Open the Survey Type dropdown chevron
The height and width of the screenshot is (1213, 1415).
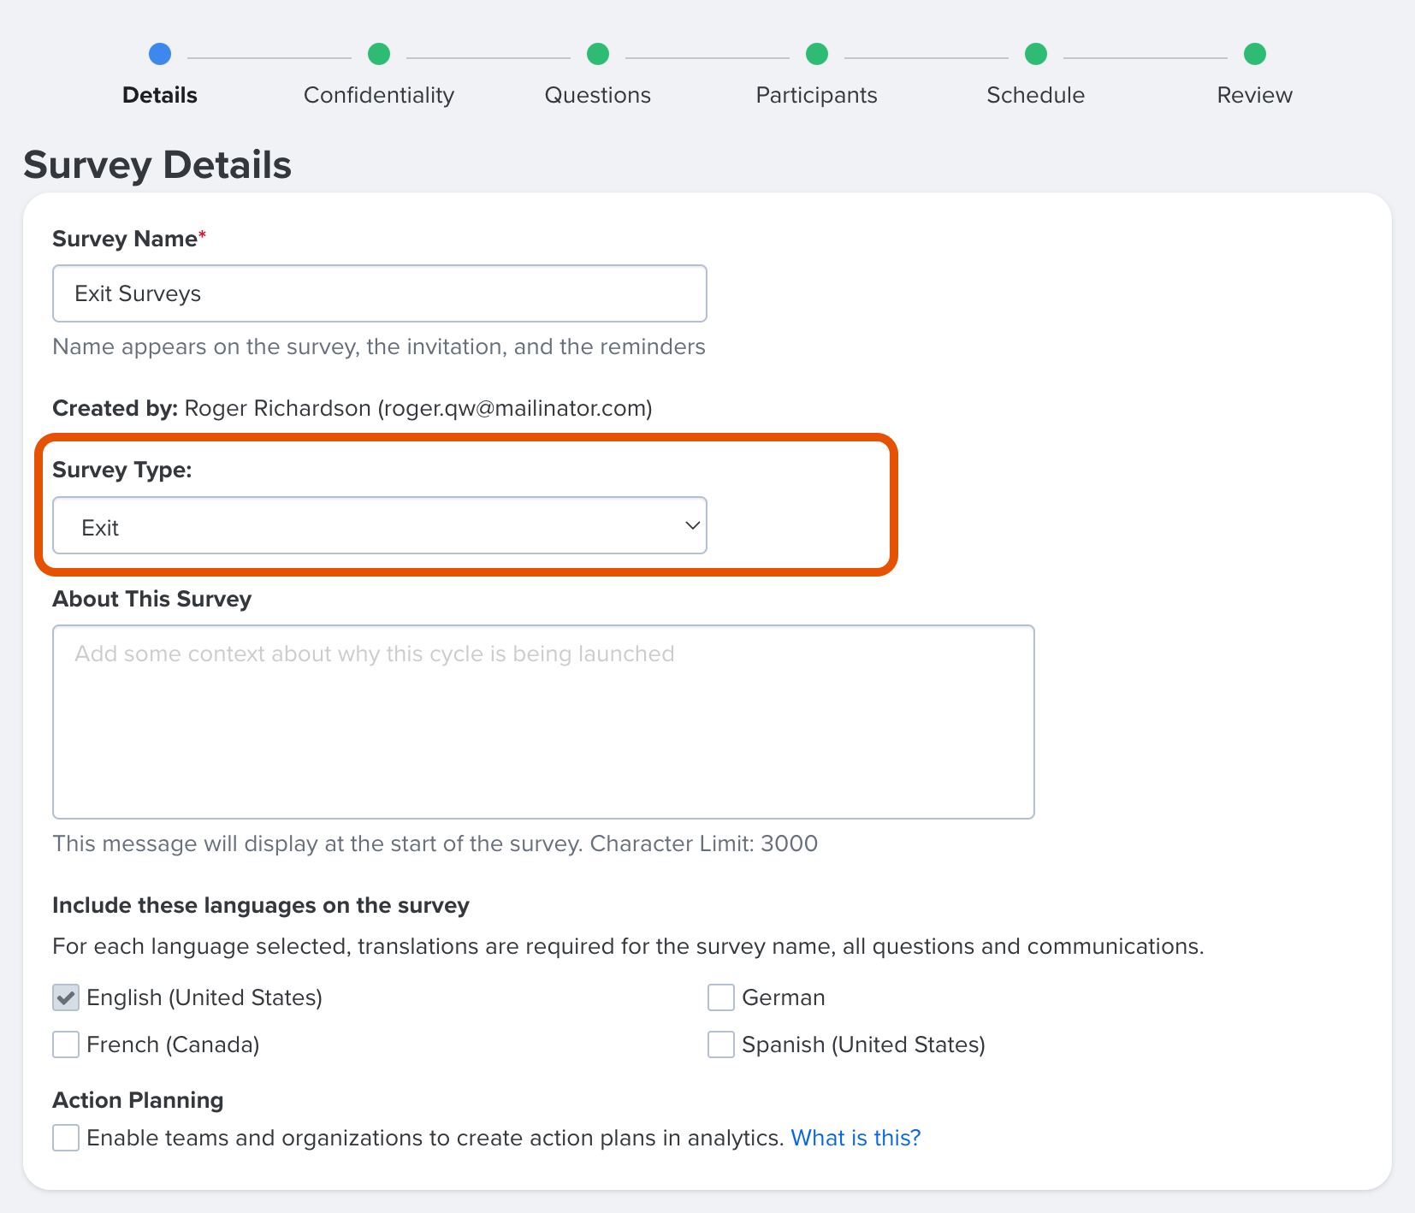click(x=690, y=525)
